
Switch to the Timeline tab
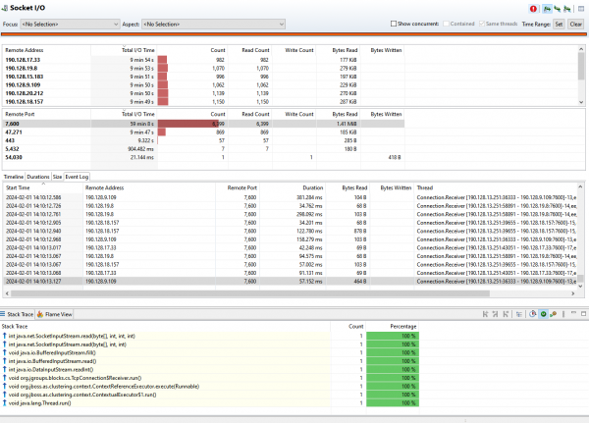tap(13, 177)
